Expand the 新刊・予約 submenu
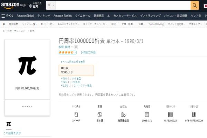The image size is (207, 138). pos(48,24)
